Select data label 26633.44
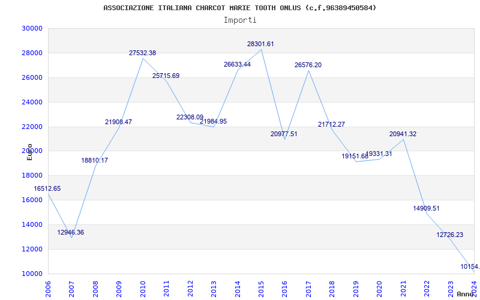 coord(237,64)
